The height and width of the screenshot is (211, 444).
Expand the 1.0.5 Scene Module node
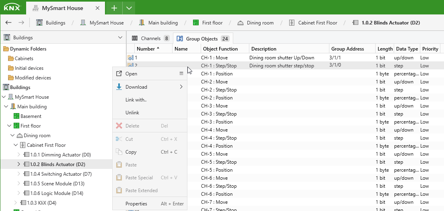pos(19,183)
